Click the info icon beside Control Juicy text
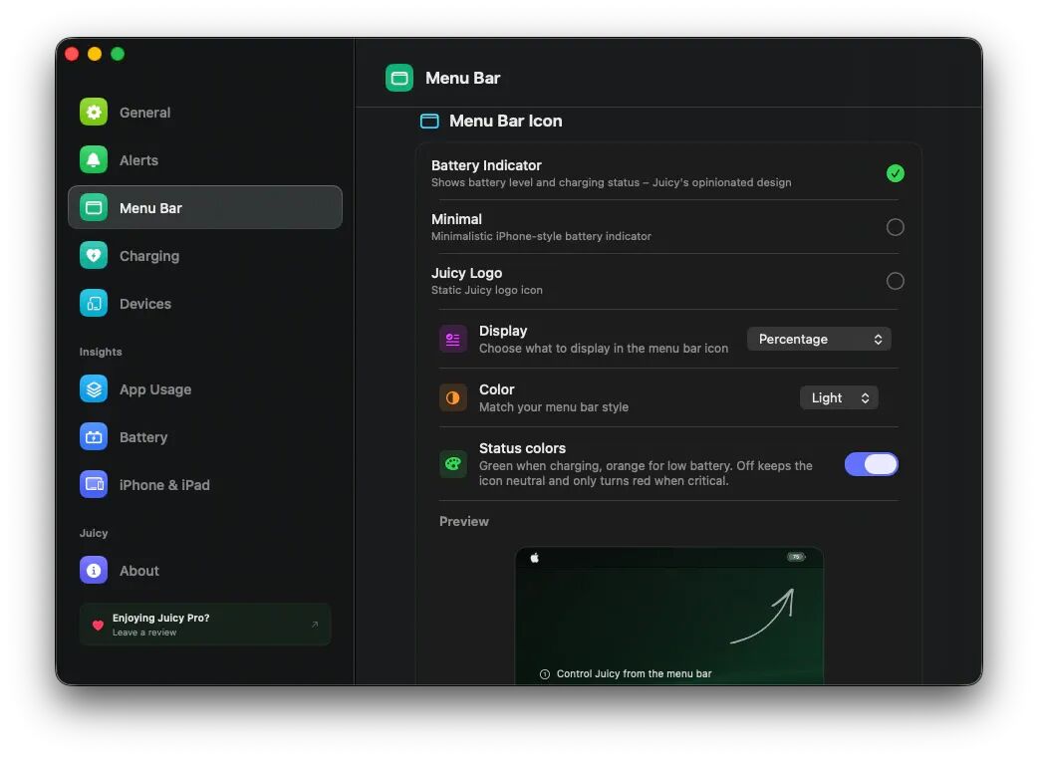Viewport: 1038px width, 759px height. (545, 674)
